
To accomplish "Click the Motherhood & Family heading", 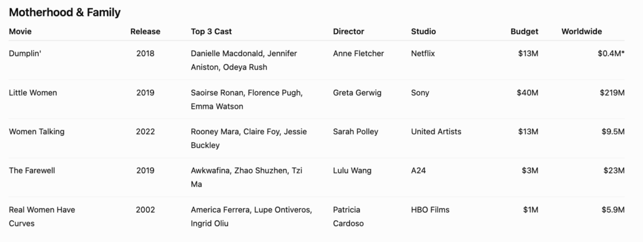I will click(x=65, y=12).
